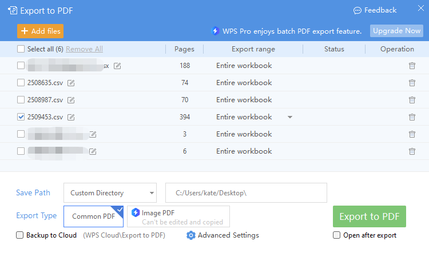The image size is (429, 257).
Task: Click the Status column header
Action: (x=334, y=49)
